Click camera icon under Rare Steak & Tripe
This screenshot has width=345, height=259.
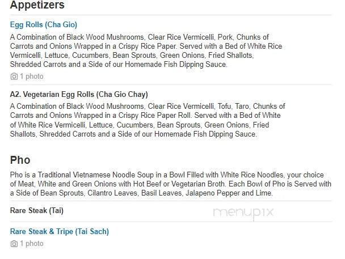point(14,244)
